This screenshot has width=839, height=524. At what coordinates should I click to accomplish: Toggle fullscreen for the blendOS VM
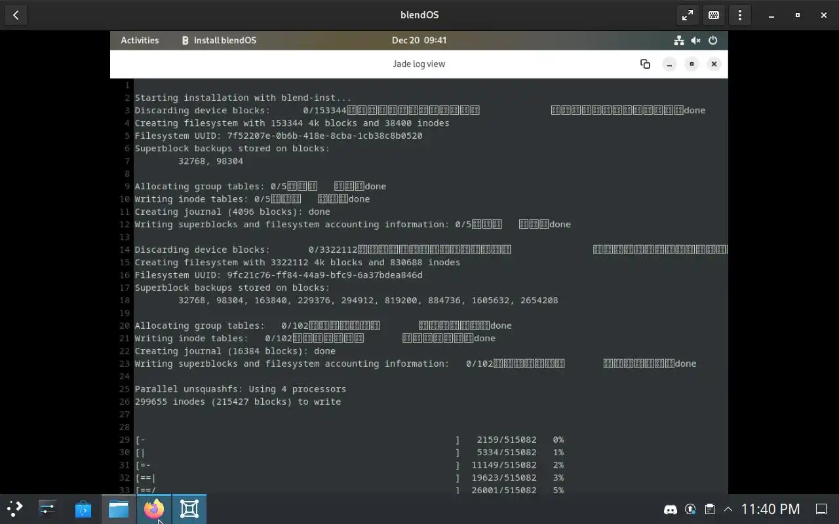(688, 15)
